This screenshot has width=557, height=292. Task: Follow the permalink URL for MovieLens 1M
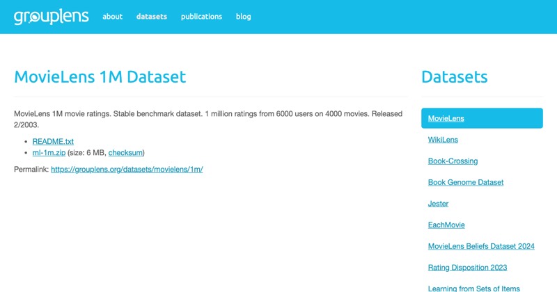point(127,169)
